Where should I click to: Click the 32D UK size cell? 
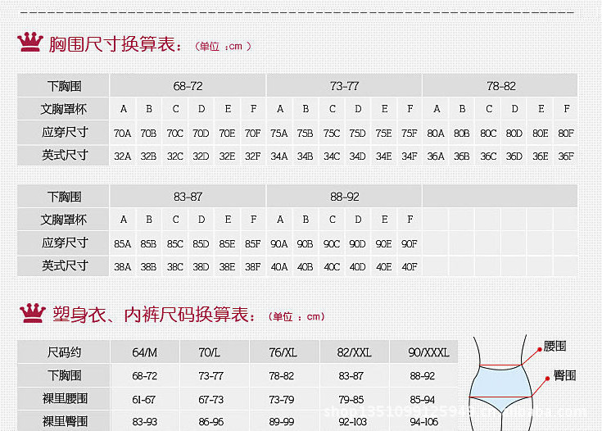point(201,156)
